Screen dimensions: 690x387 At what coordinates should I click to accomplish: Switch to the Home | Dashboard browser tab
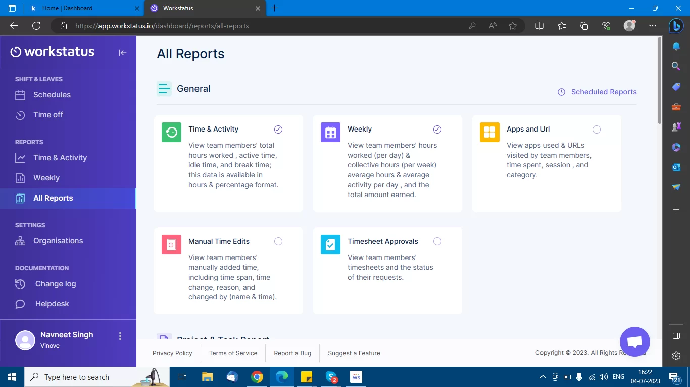(x=84, y=8)
